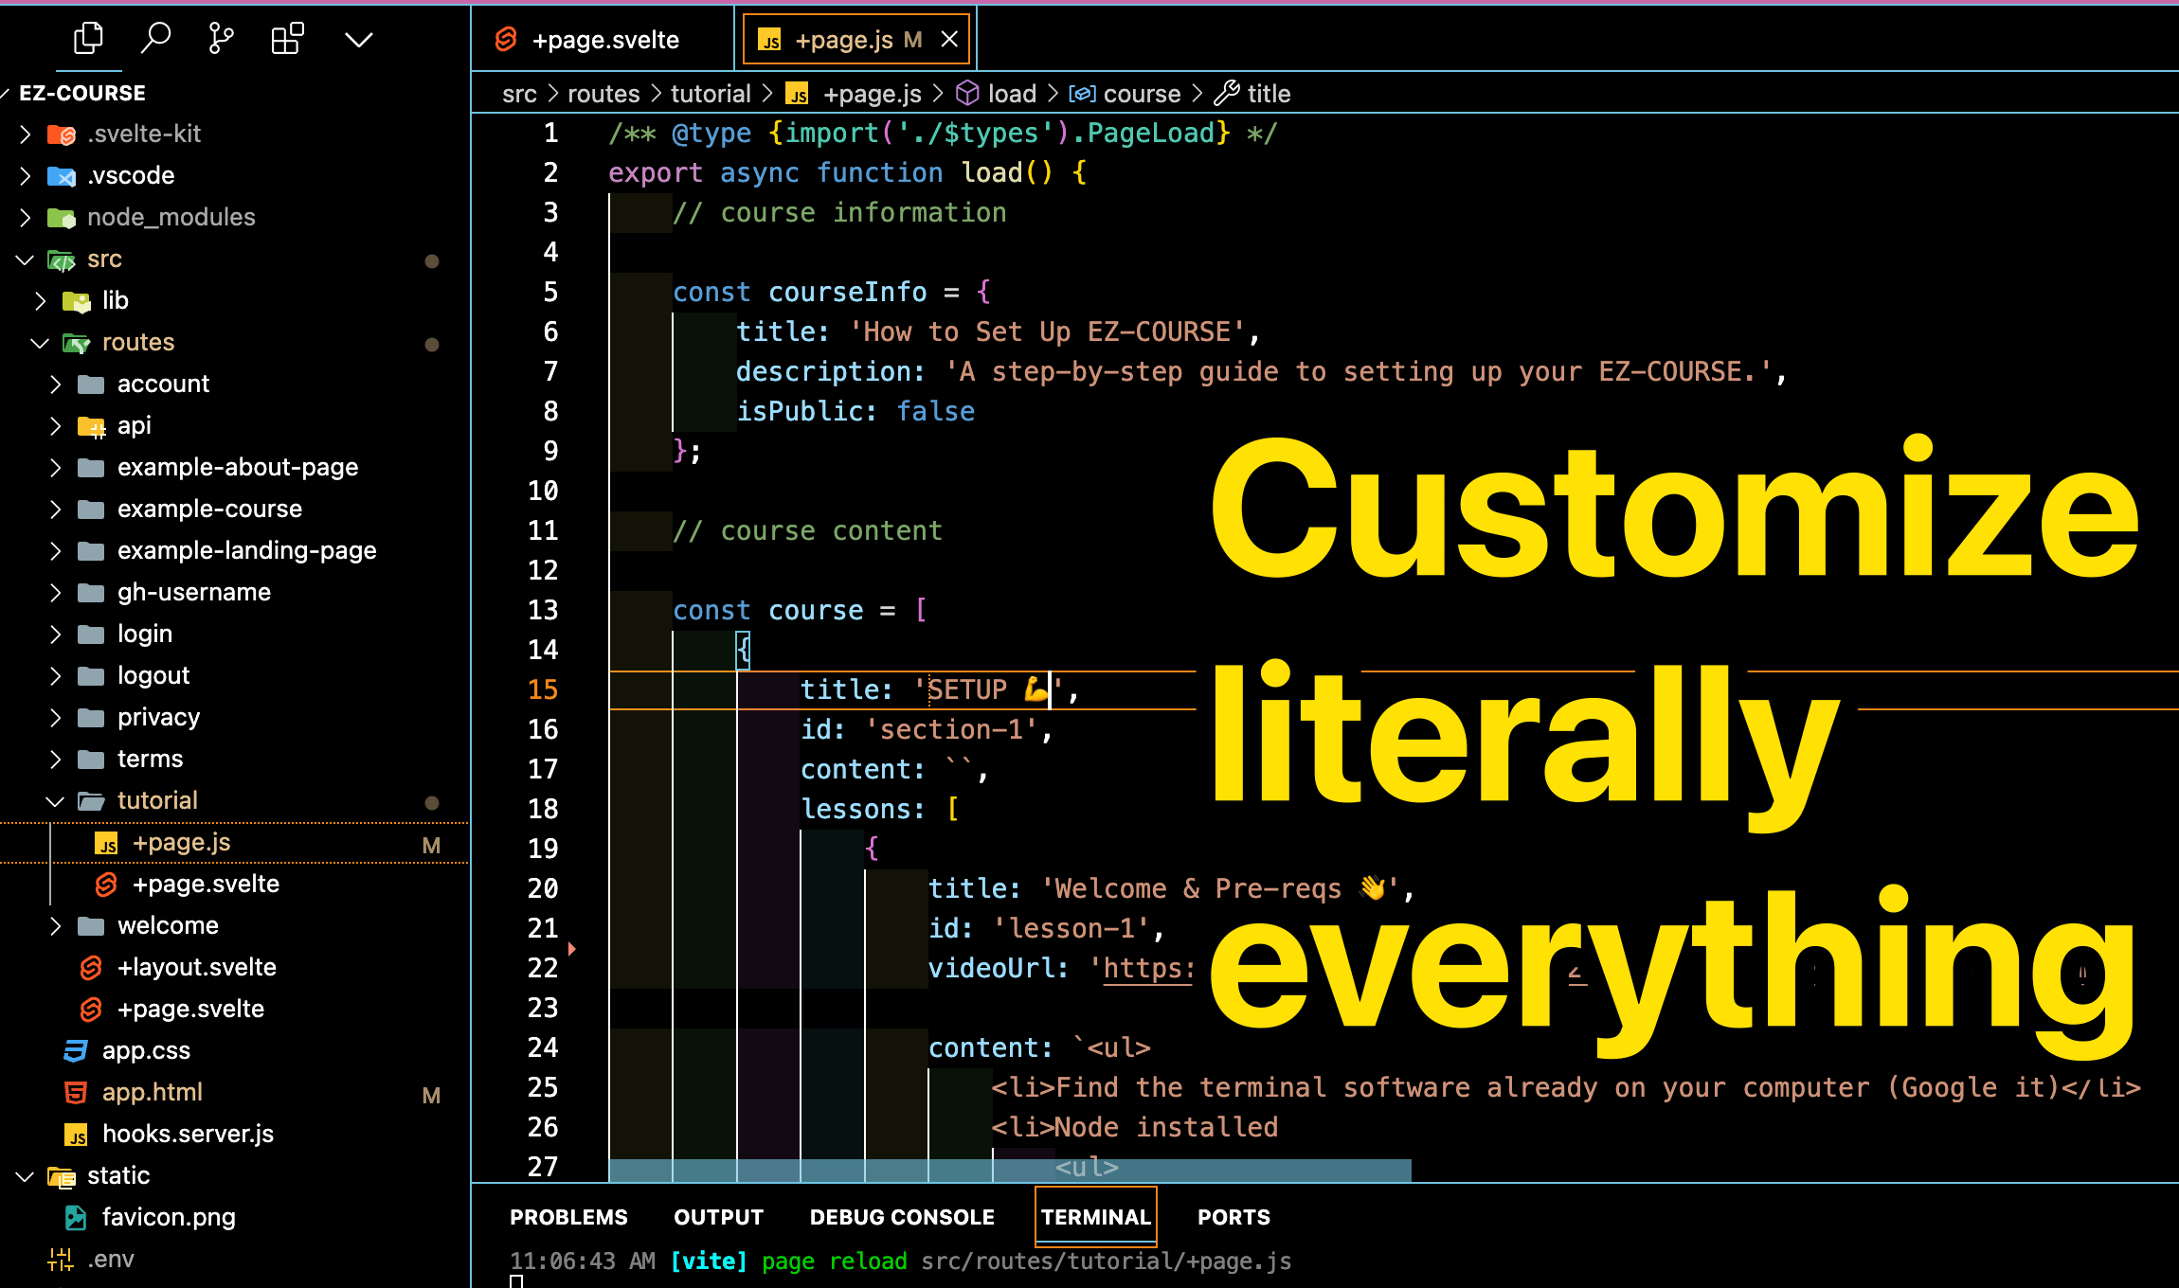Open routes-level +page.svelte below +layout.svelte
Viewport: 2179px width, 1288px height.
tap(190, 1009)
